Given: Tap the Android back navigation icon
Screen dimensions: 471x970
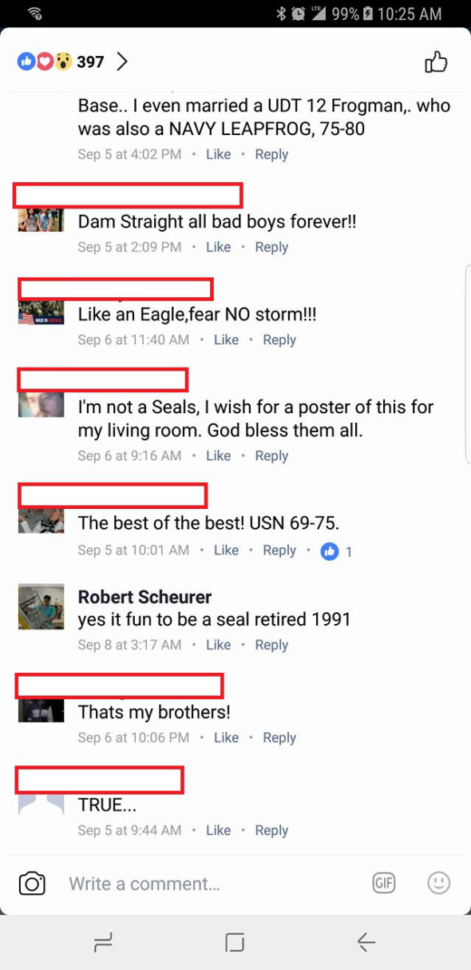Looking at the screenshot, I should [366, 943].
